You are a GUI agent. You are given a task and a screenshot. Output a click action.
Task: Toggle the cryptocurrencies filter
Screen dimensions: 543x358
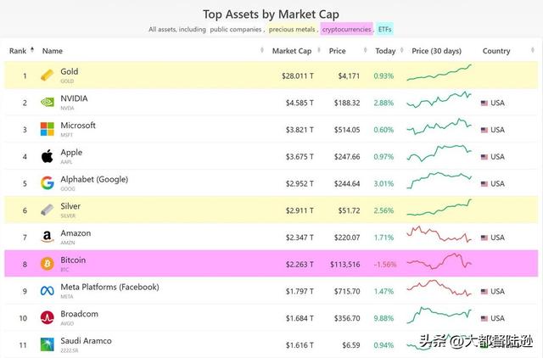coord(344,29)
